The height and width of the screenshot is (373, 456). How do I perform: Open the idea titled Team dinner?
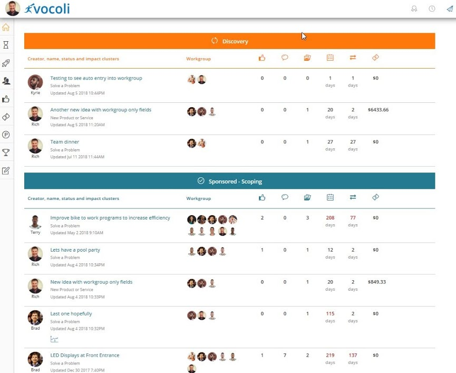pyautogui.click(x=64, y=141)
